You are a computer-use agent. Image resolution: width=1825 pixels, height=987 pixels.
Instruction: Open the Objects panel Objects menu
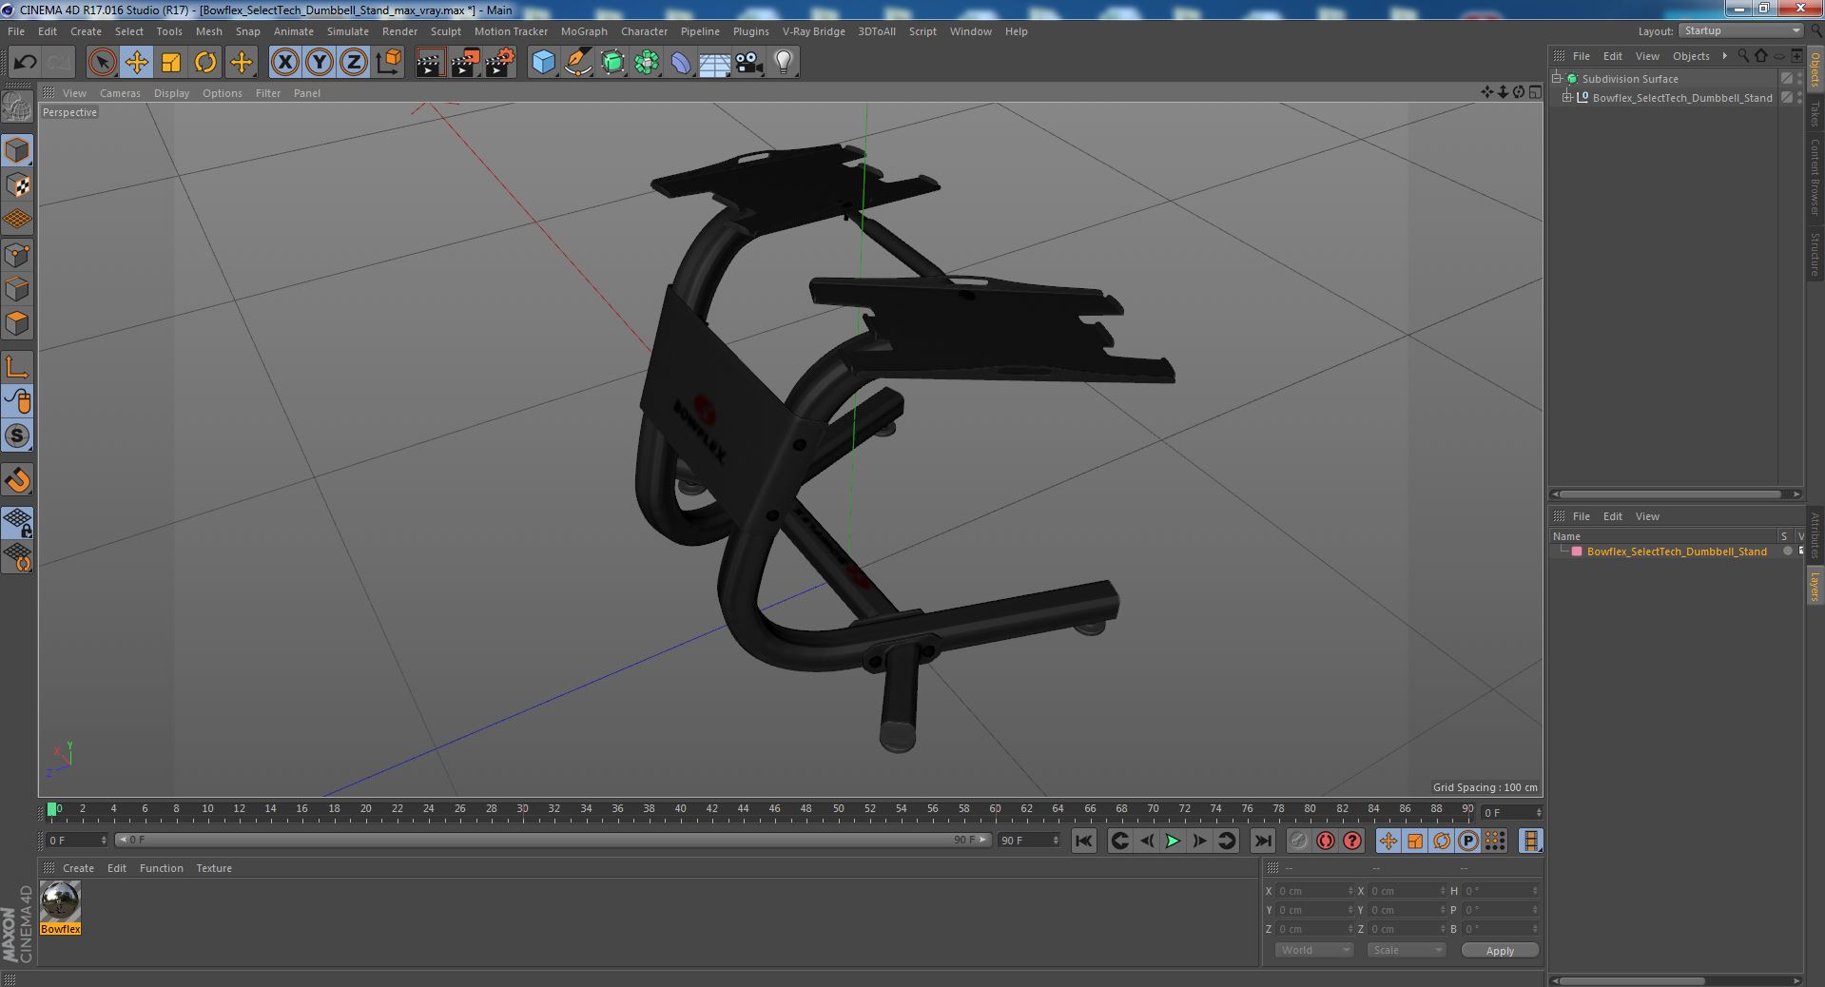click(x=1690, y=56)
